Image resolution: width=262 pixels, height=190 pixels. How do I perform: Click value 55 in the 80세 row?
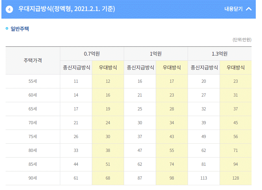[172, 150]
